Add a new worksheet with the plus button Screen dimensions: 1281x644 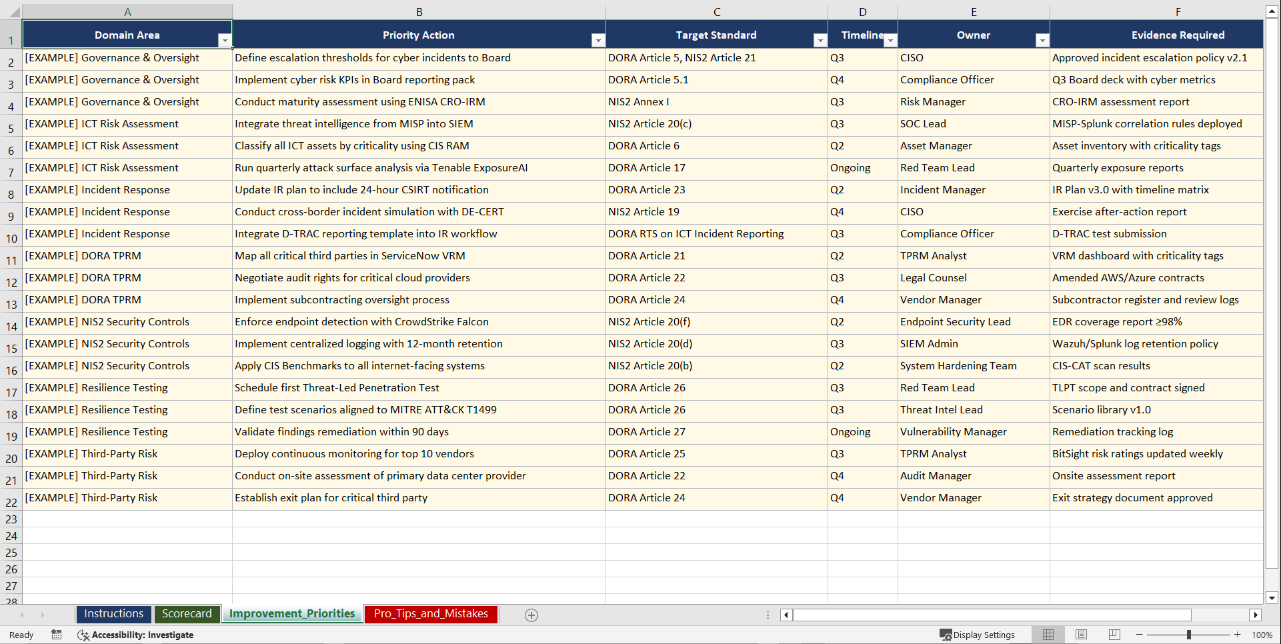(531, 615)
